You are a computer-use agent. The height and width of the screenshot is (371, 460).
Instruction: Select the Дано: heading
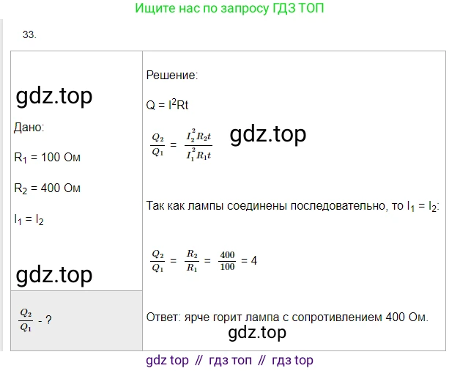[x=29, y=127]
